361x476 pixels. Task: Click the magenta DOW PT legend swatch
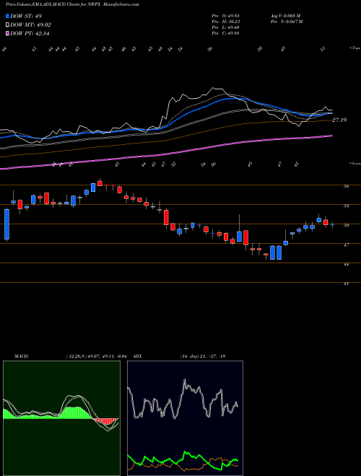pos(7,33)
